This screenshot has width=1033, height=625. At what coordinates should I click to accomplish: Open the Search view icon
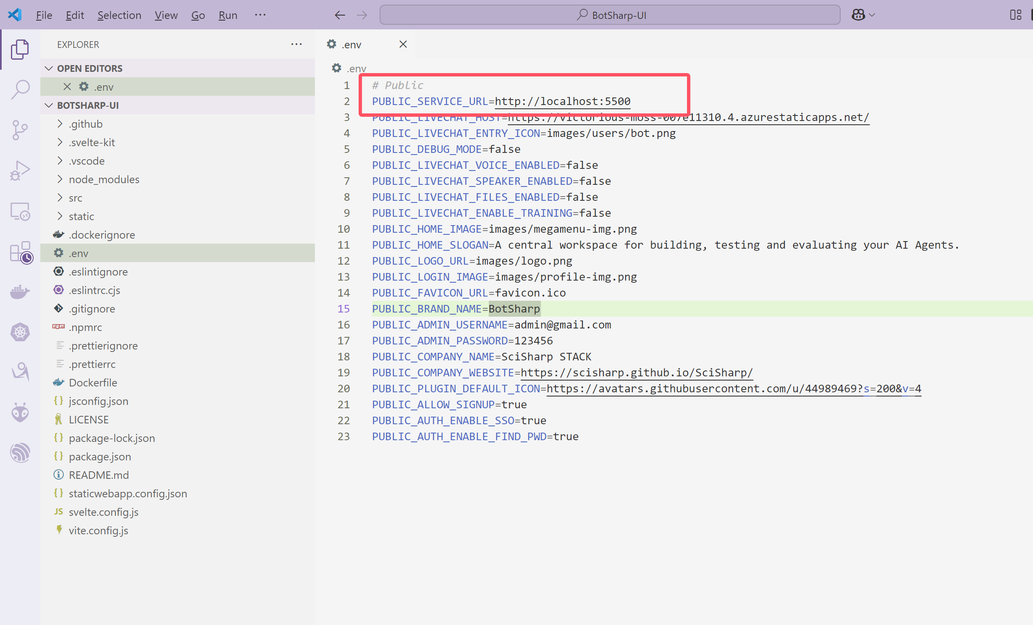click(x=20, y=89)
